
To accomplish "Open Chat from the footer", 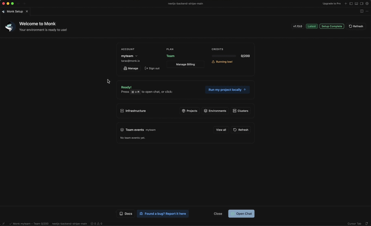I will point(241,213).
